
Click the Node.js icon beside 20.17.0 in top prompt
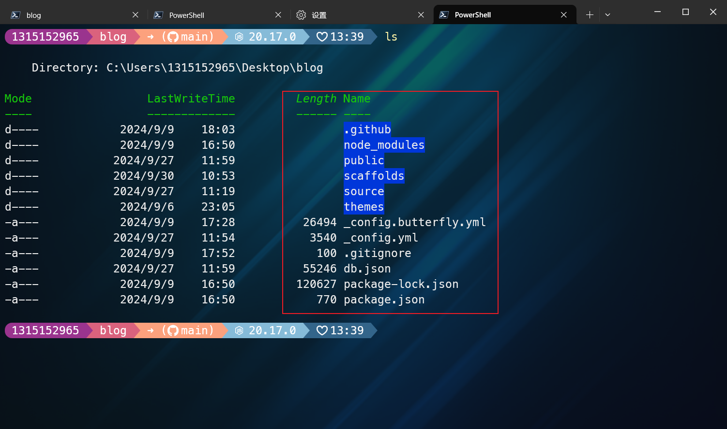click(239, 37)
